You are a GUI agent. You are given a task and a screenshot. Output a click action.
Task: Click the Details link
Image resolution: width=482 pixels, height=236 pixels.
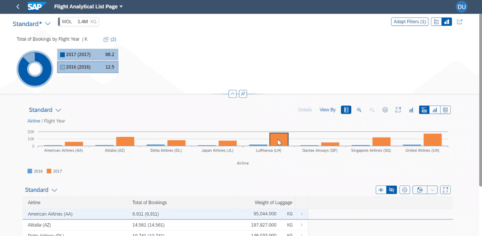pyautogui.click(x=305, y=110)
